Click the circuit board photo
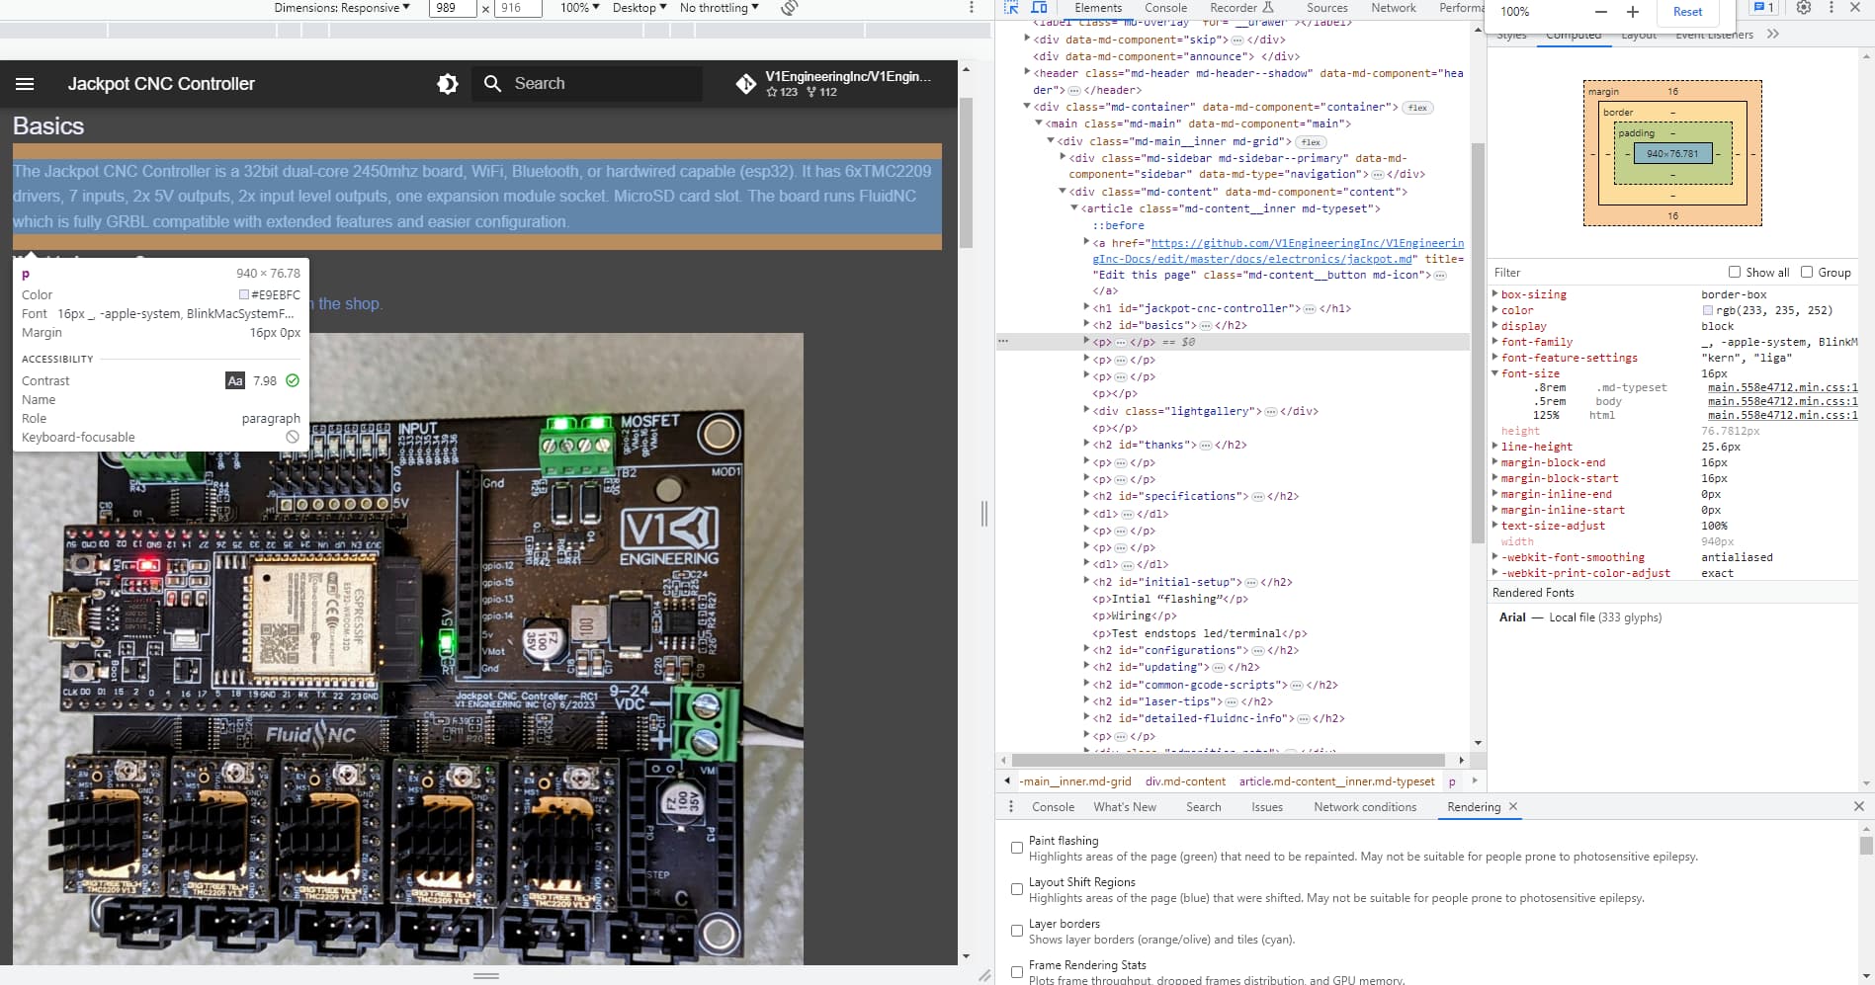Image resolution: width=1875 pixels, height=985 pixels. [408, 648]
